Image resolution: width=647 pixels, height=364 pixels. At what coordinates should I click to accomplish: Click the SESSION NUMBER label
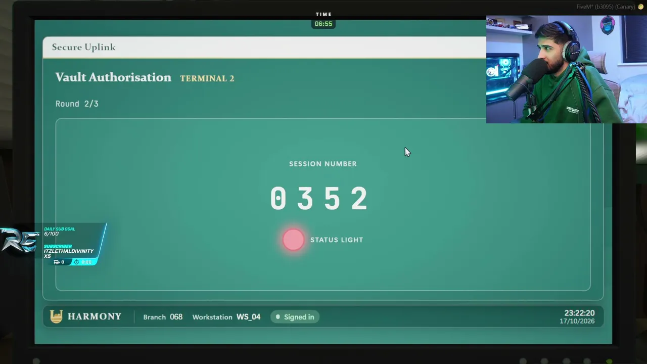point(323,164)
